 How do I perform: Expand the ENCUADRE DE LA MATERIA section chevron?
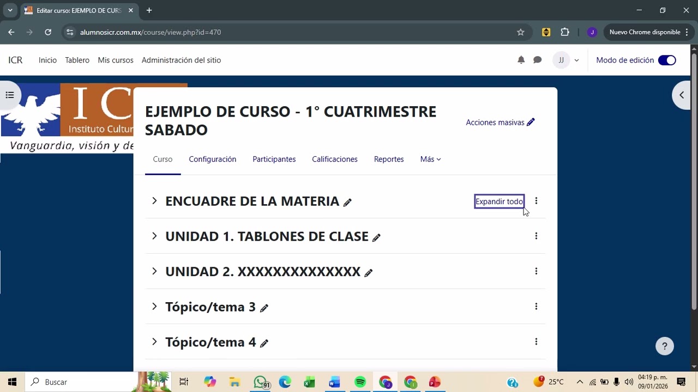click(x=154, y=201)
